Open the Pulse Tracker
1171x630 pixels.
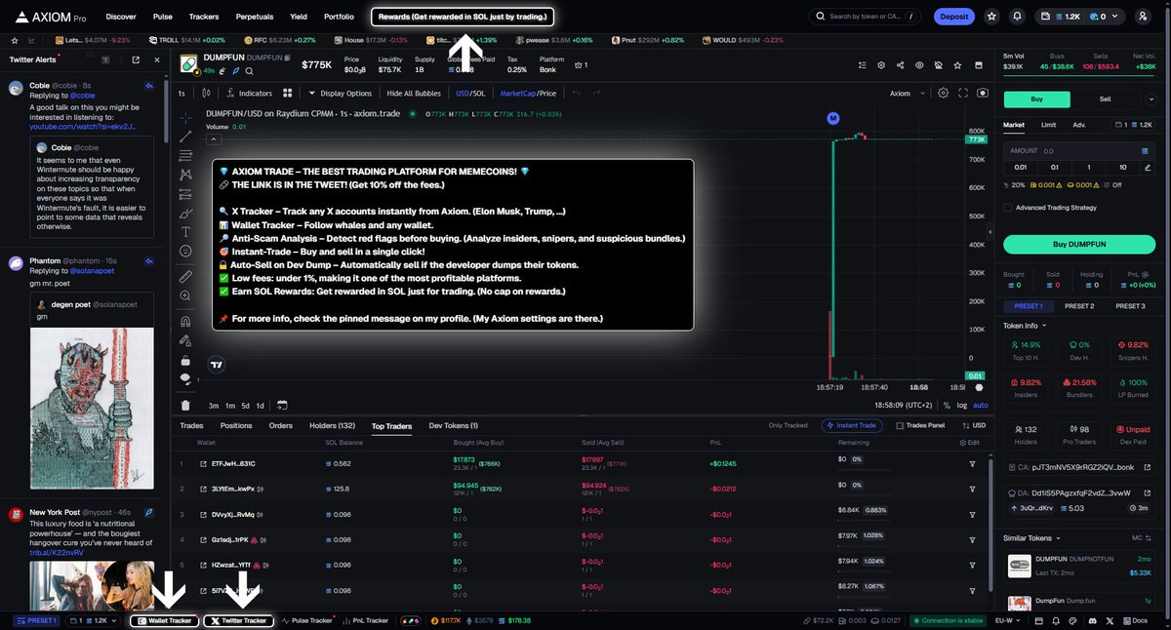(307, 620)
